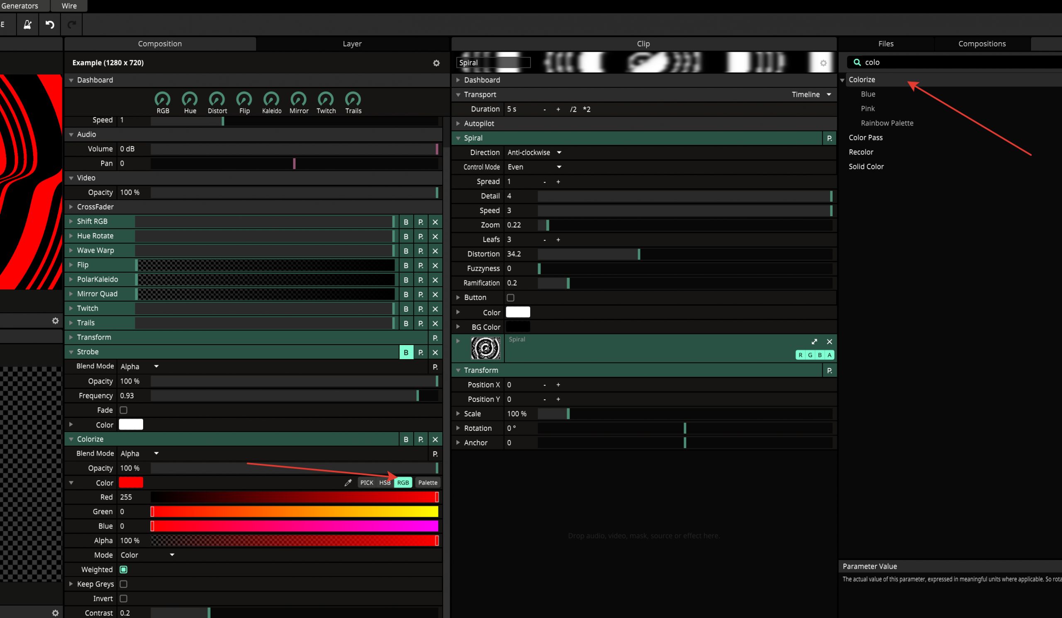Switch color mode to HSB
The width and height of the screenshot is (1062, 618).
click(385, 483)
